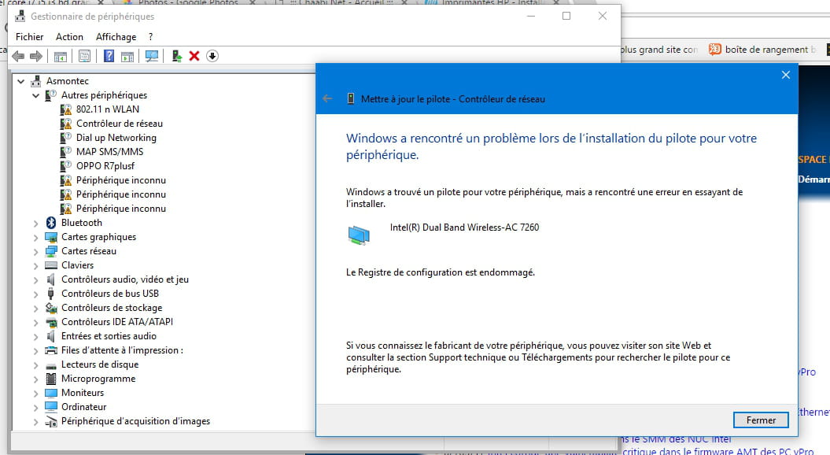This screenshot has width=830, height=455.
Task: Click the down-arrow disable device icon
Action: 212,56
